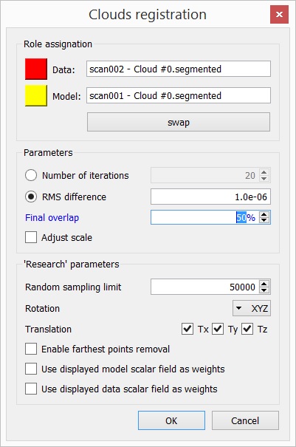Click the Data cloud name field

pyautogui.click(x=179, y=69)
